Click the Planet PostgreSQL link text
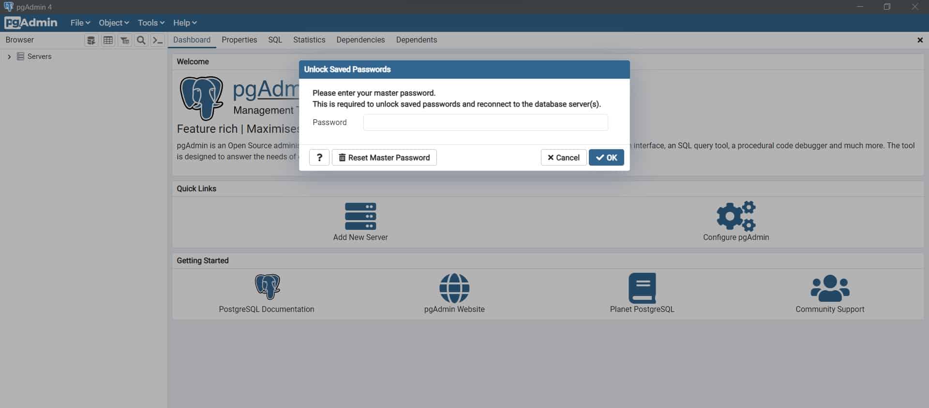This screenshot has height=408, width=929. 642,309
